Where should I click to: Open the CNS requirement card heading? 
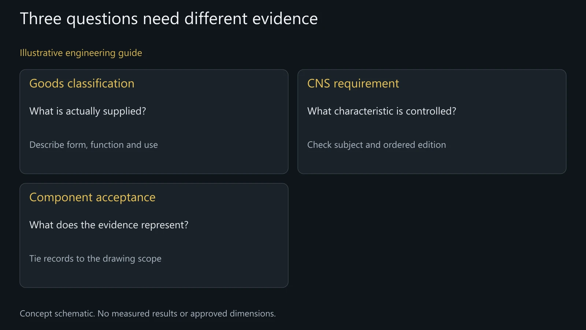pyautogui.click(x=353, y=83)
